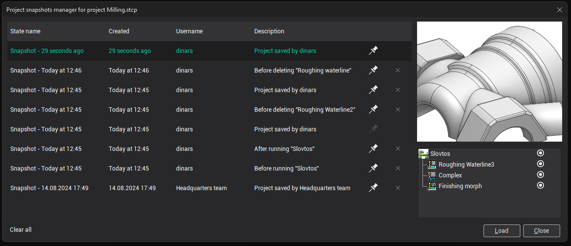The width and height of the screenshot is (571, 246).
Task: Remove the 14.08.2024 17:49 snapshot
Action: pyautogui.click(x=398, y=188)
